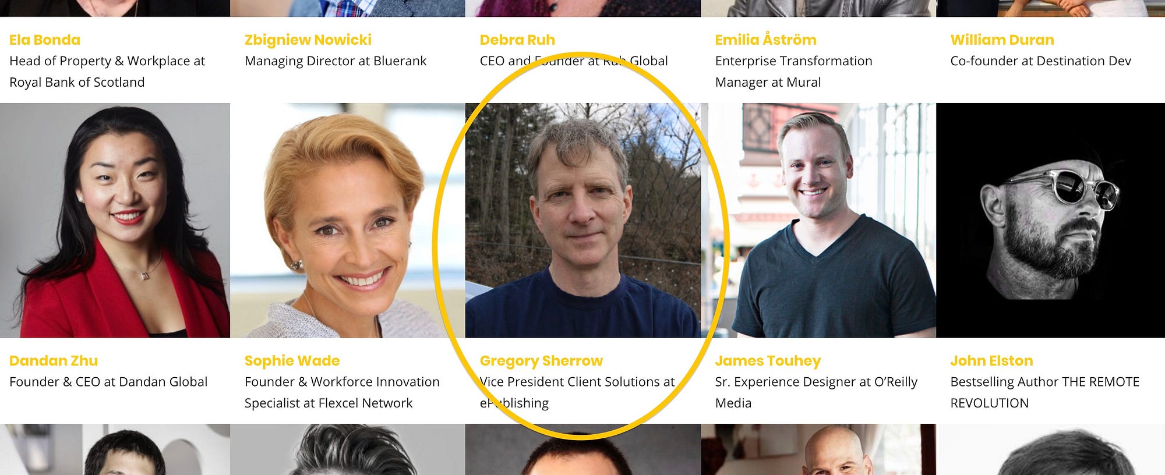Open the Sophie Wade name link

[292, 360]
